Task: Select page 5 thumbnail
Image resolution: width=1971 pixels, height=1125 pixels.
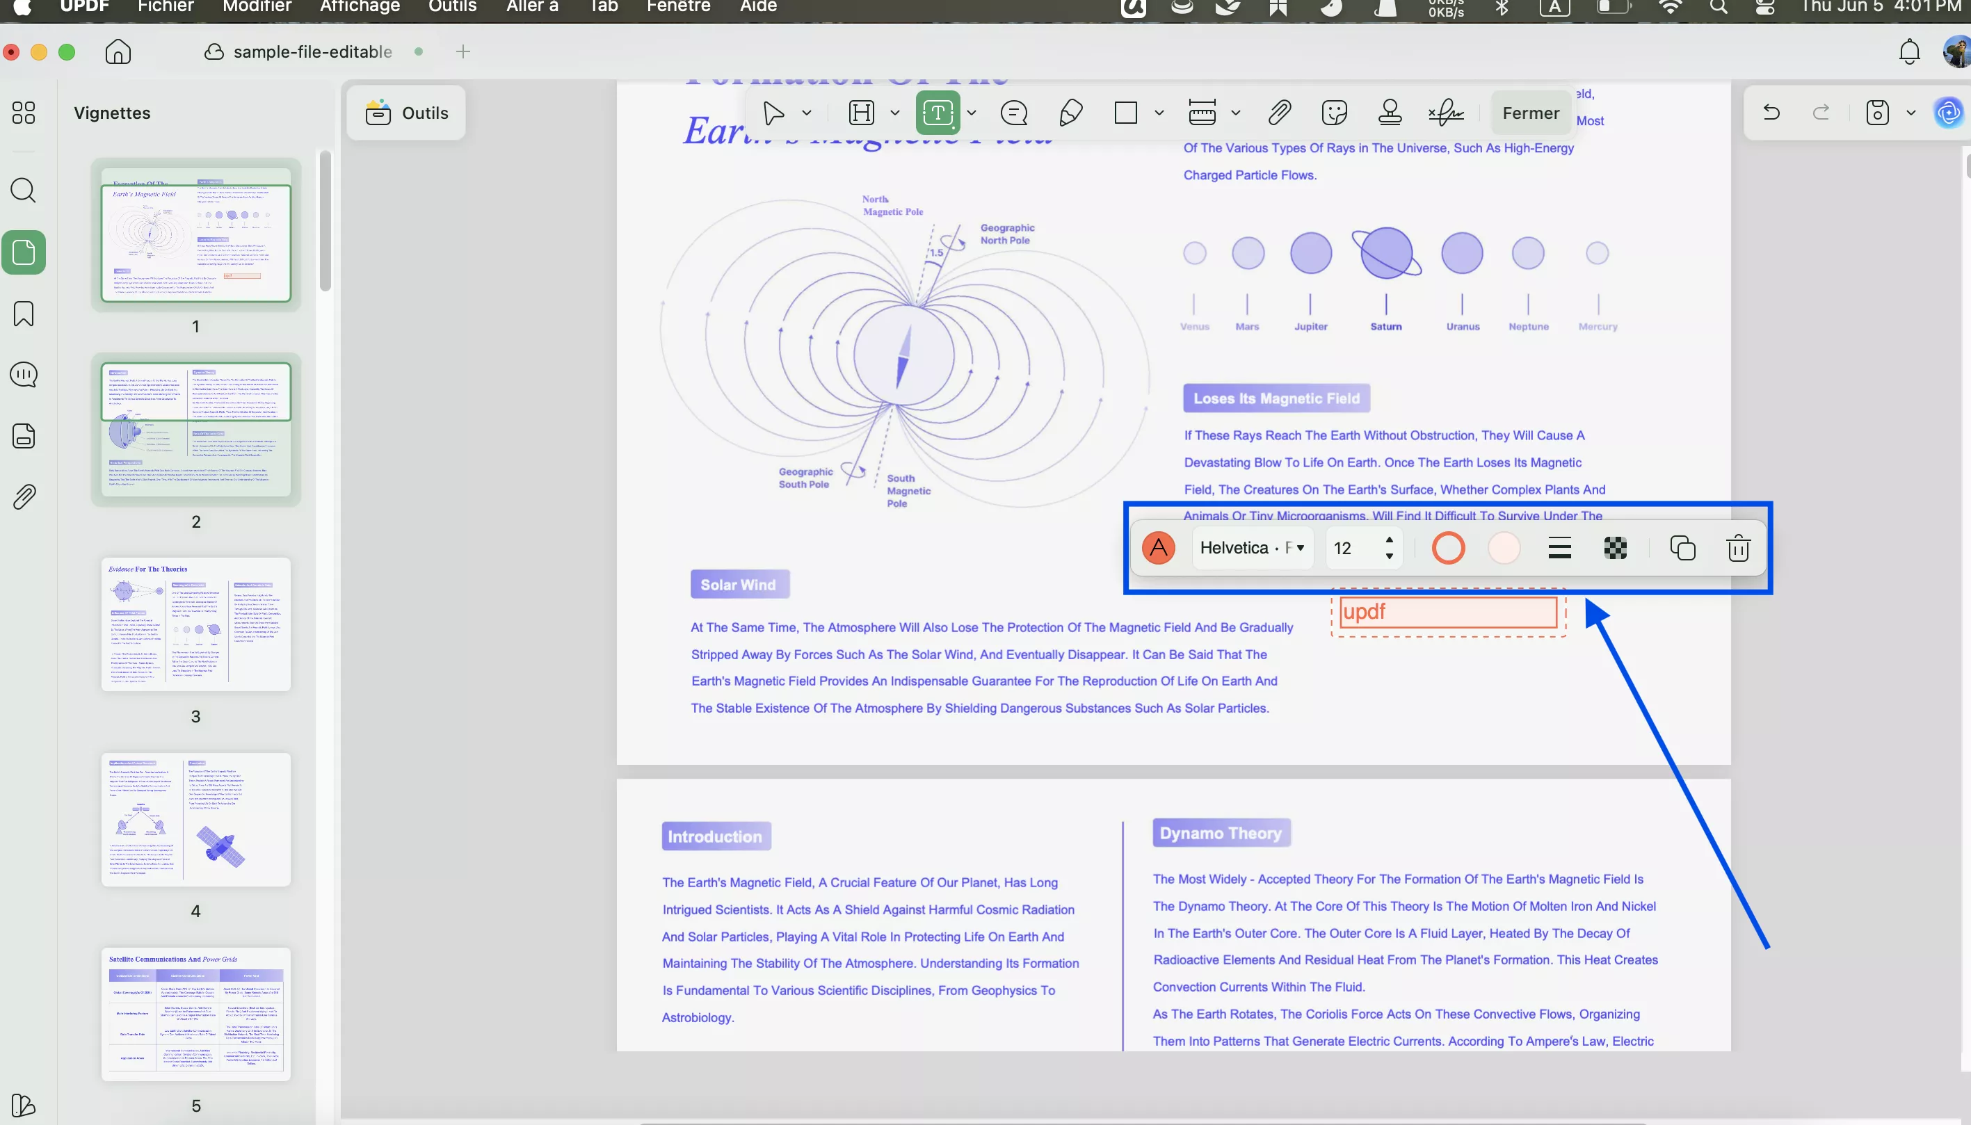Action: (x=195, y=1014)
